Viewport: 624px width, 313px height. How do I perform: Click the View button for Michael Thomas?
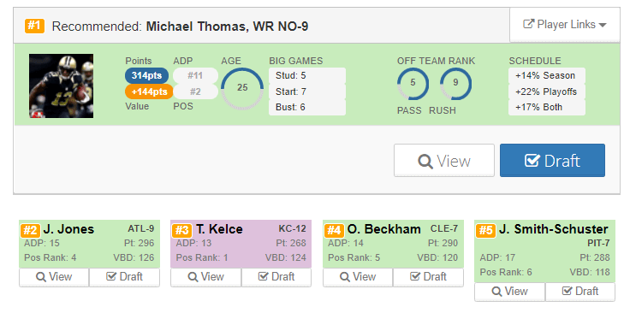(444, 161)
